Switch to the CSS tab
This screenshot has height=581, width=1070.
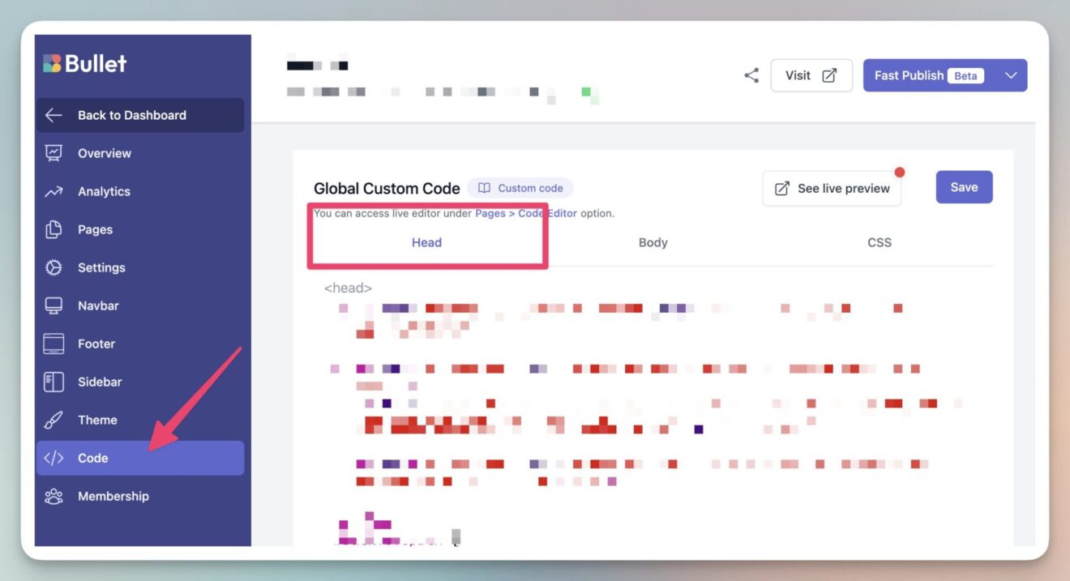coord(880,241)
